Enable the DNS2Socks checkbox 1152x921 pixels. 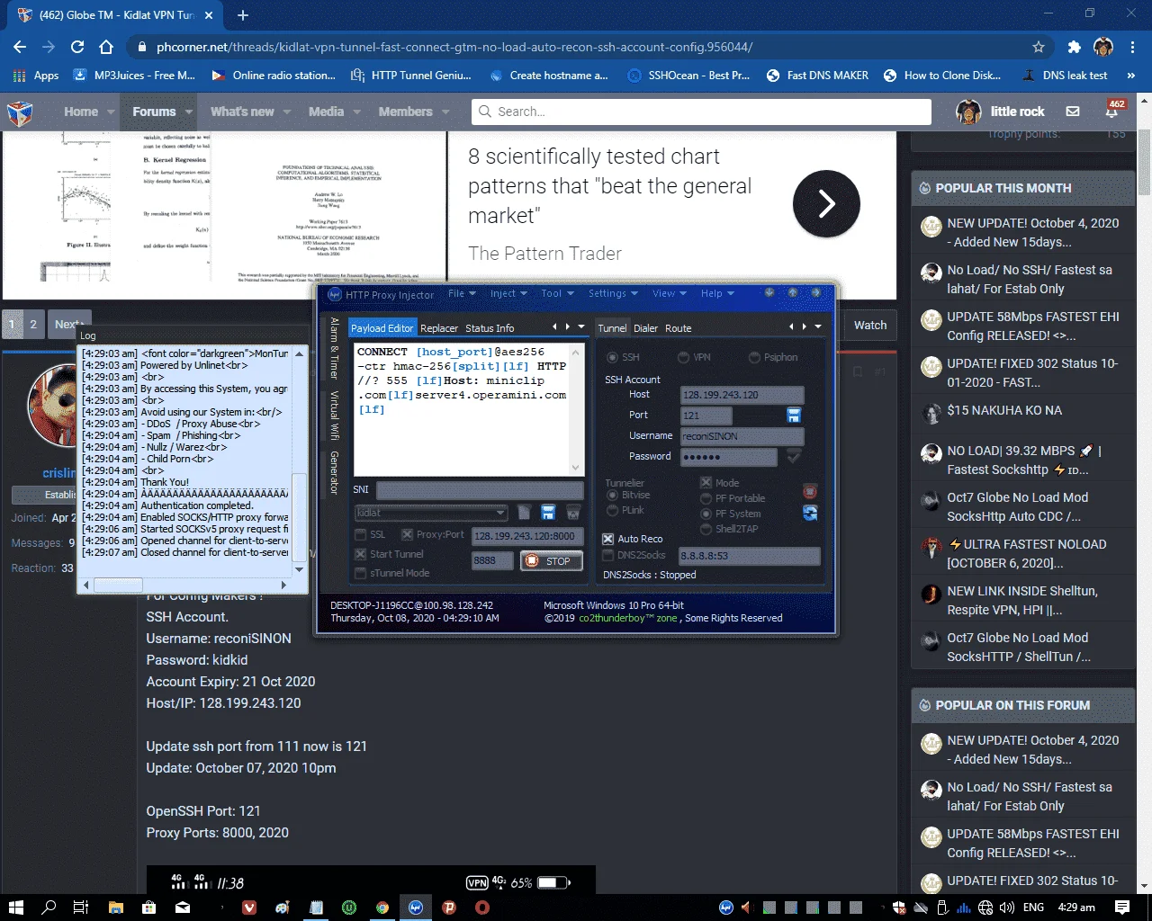(x=608, y=555)
